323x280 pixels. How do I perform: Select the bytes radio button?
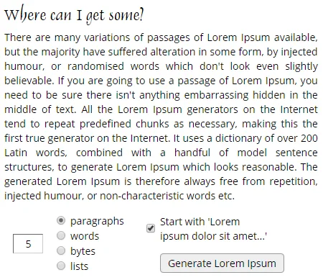61,250
